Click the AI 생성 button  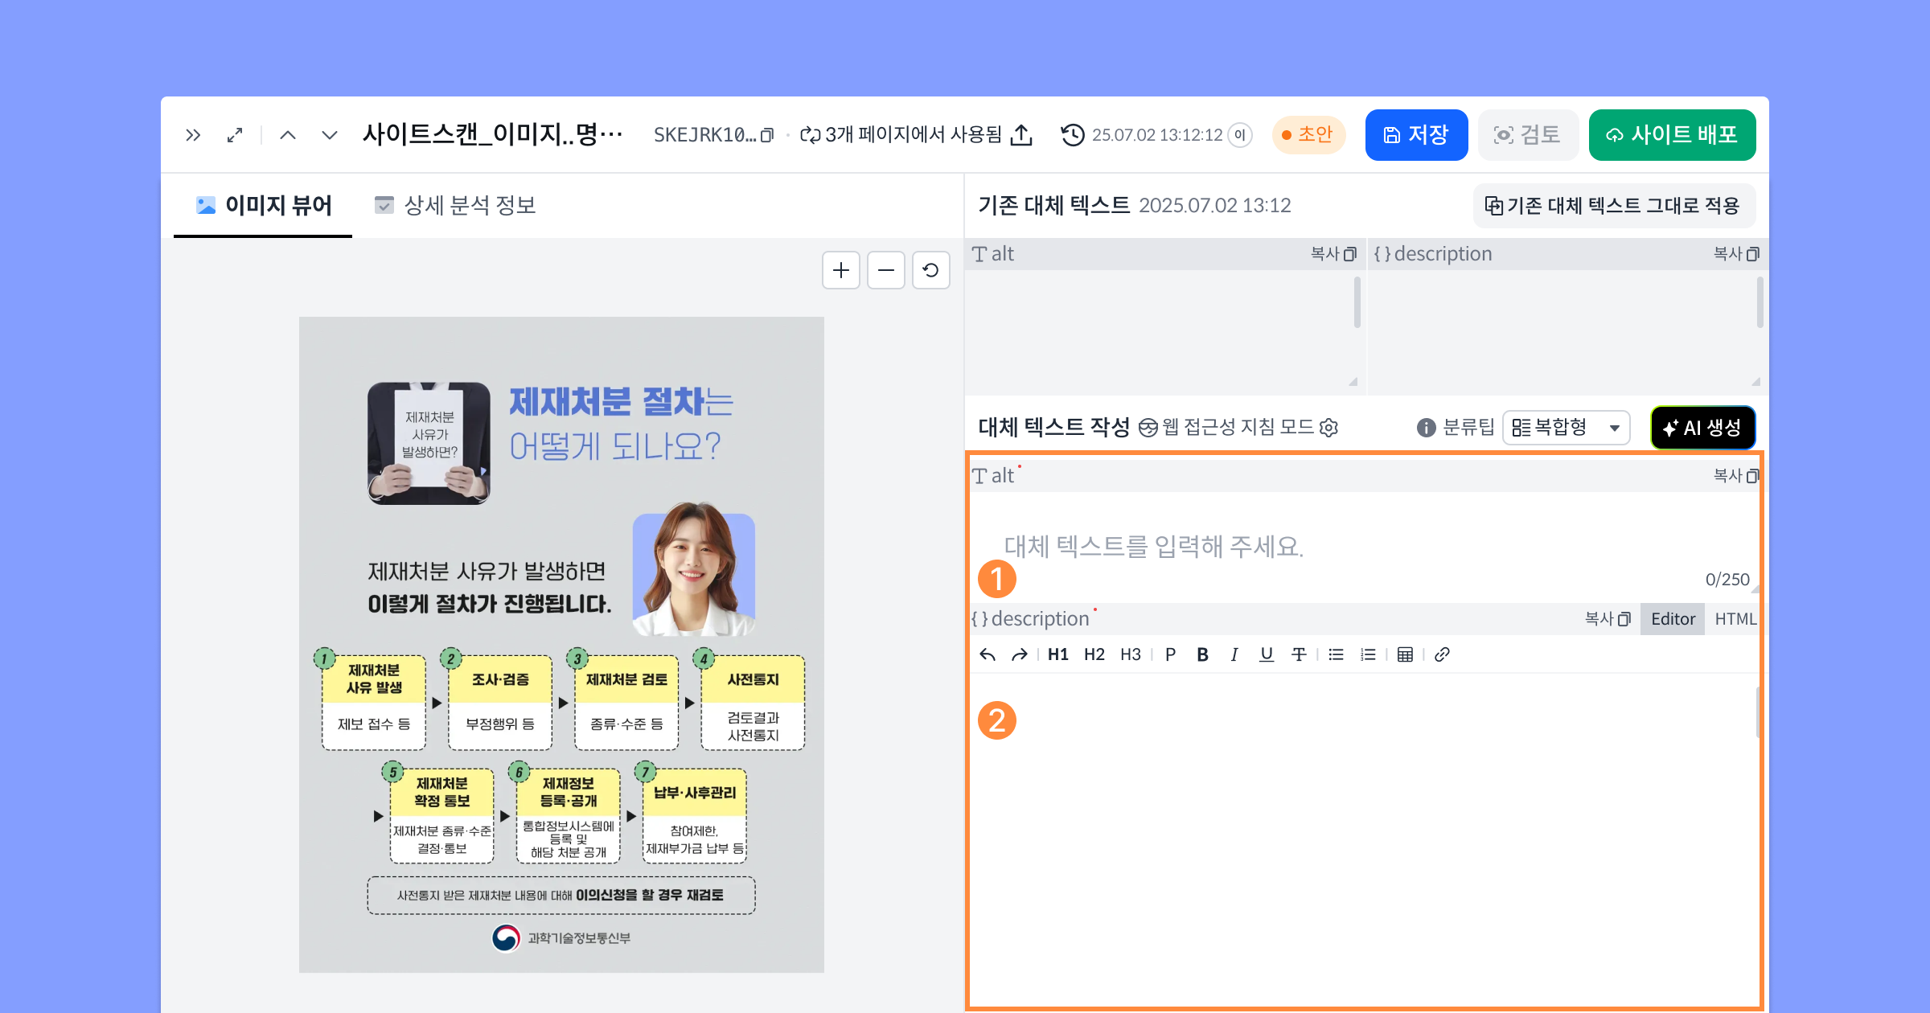(1702, 428)
